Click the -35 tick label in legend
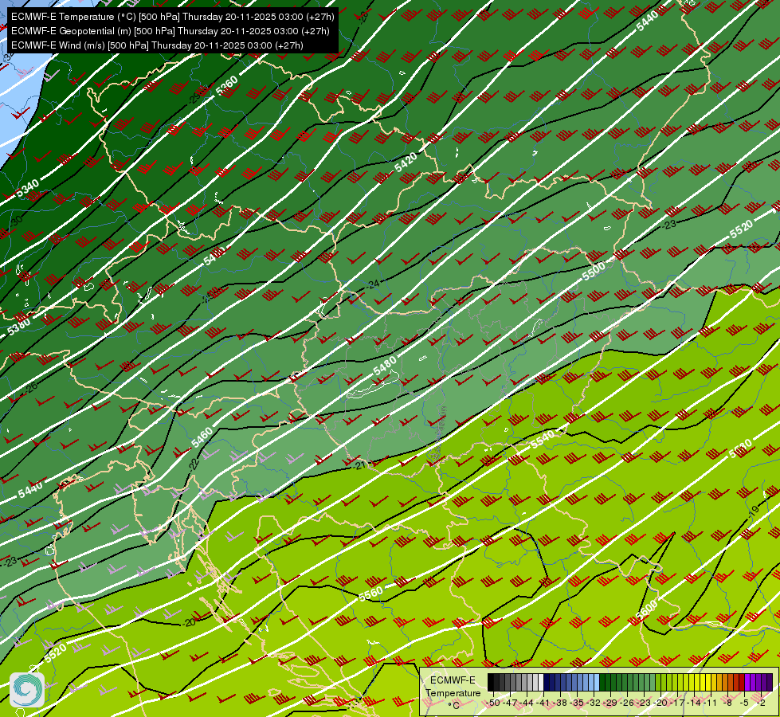Screen dimensions: 780x717 coord(578,703)
